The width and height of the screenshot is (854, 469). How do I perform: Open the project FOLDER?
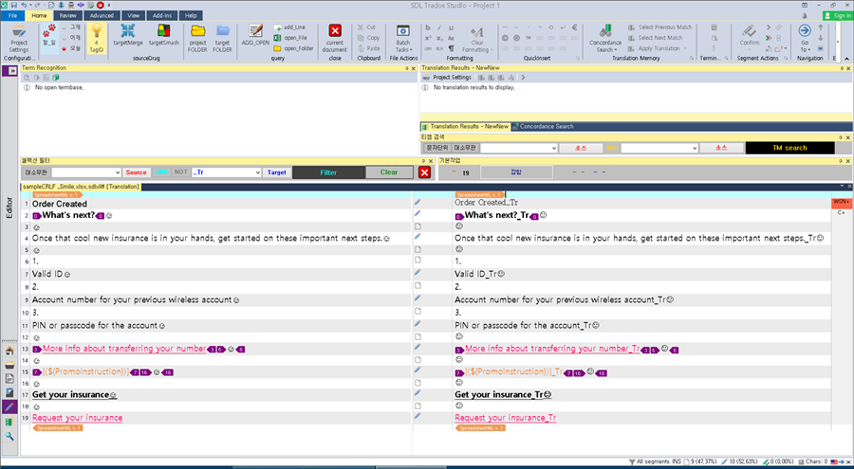click(x=197, y=38)
